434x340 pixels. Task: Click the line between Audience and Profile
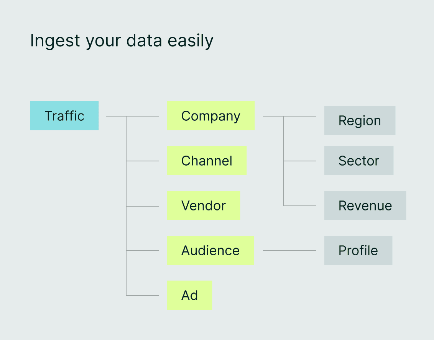(x=289, y=251)
